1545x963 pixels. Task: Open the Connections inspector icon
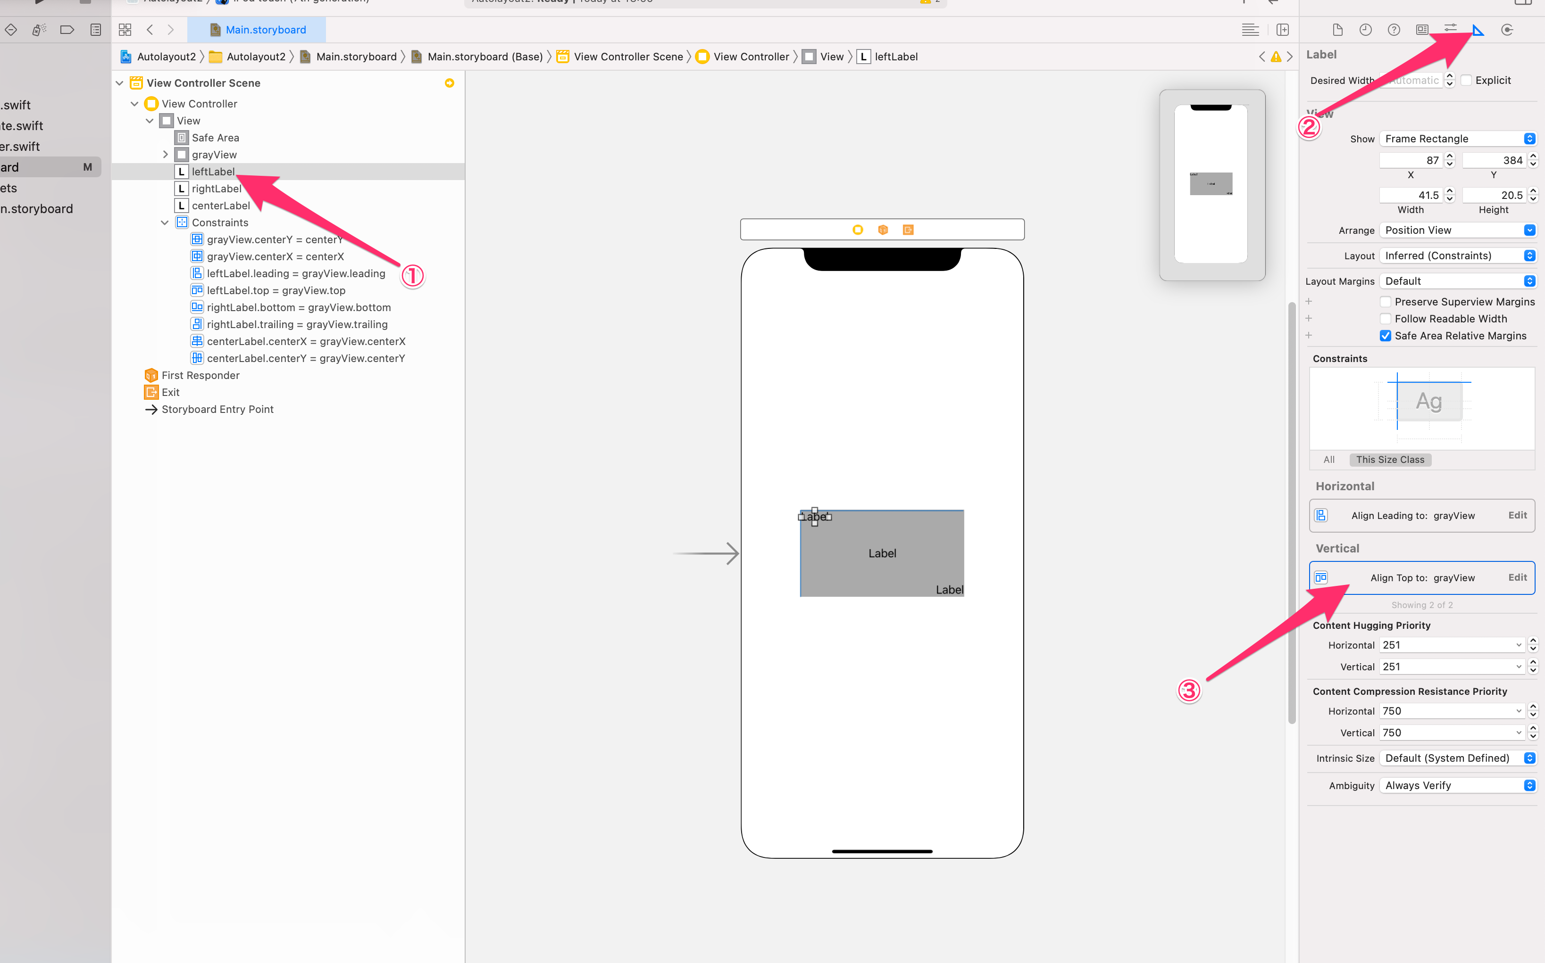click(x=1507, y=30)
